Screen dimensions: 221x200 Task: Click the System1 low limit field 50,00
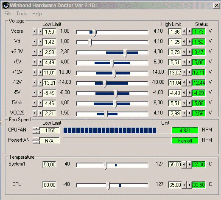[x=49, y=164]
